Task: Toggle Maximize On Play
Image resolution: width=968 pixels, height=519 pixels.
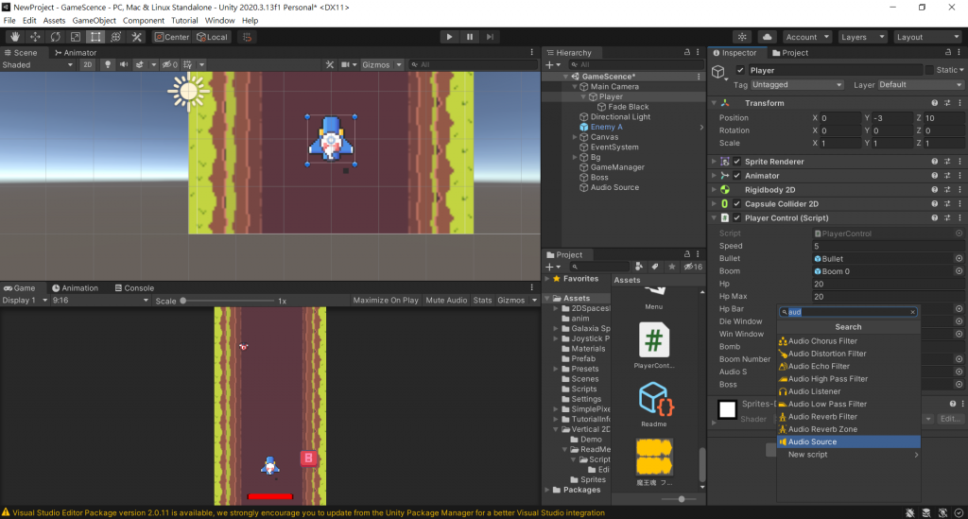Action: coord(386,301)
